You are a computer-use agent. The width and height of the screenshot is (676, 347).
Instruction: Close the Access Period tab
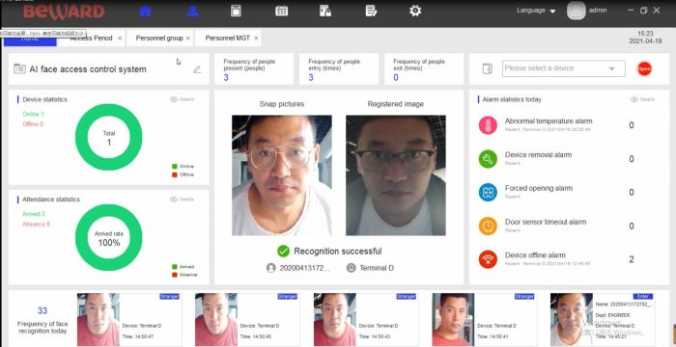pyautogui.click(x=120, y=39)
